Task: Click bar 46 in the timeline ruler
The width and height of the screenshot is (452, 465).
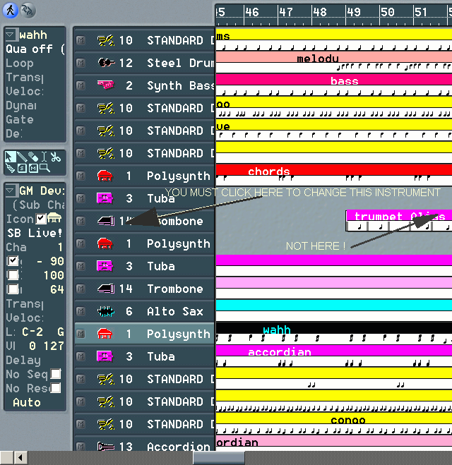Action: tap(252, 12)
